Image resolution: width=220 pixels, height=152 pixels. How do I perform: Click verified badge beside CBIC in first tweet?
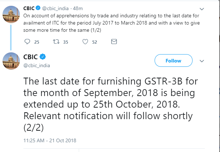tap(38, 8)
